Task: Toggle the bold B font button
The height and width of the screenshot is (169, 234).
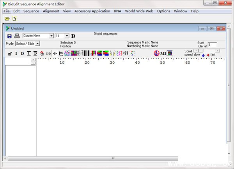Action: (x=73, y=36)
